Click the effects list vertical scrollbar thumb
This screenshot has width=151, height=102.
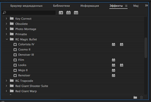[x=146, y=48]
